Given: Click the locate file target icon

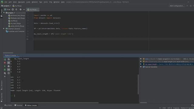Looking at the screenshot, I should click(x=13, y=9).
